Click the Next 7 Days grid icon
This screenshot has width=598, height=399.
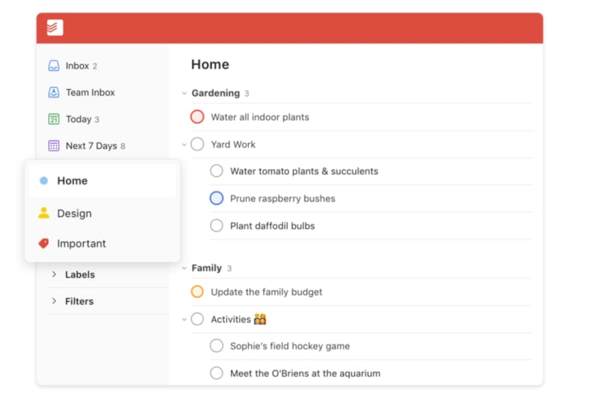pos(54,146)
